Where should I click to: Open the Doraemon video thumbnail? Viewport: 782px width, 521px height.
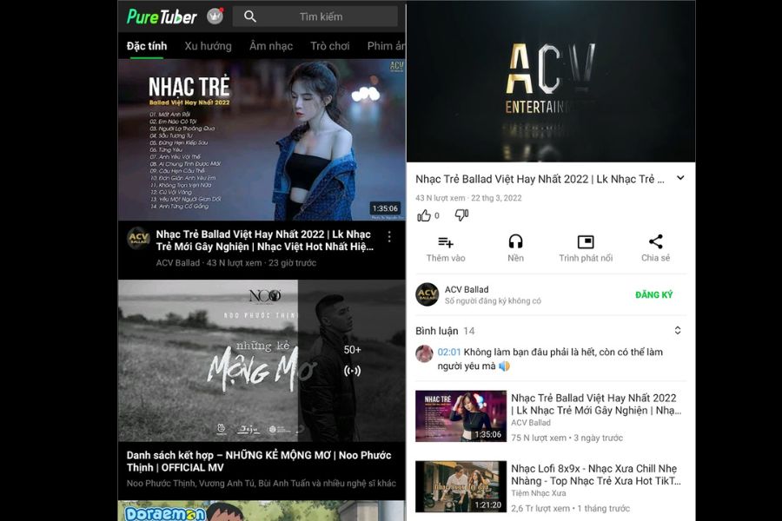262,511
